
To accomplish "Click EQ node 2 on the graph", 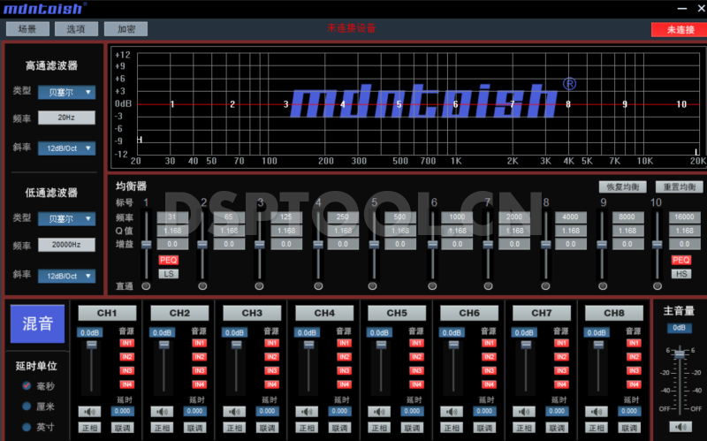I will 232,104.
